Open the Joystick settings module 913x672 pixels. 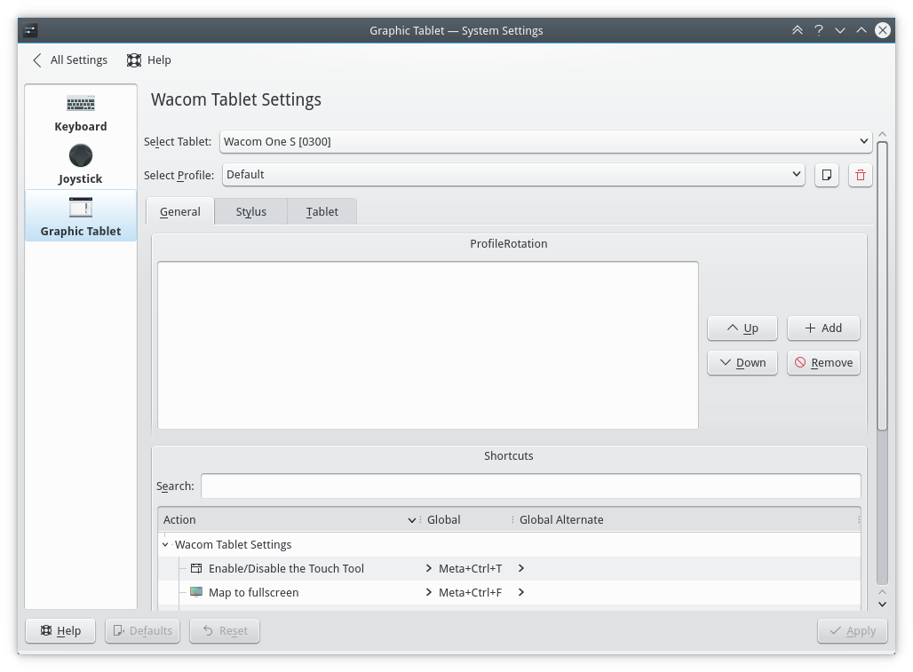point(81,165)
